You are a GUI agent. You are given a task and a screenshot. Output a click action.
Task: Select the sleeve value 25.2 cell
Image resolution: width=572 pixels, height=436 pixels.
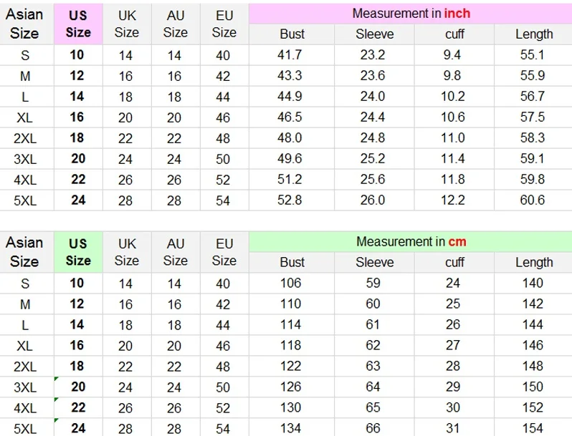coord(374,159)
